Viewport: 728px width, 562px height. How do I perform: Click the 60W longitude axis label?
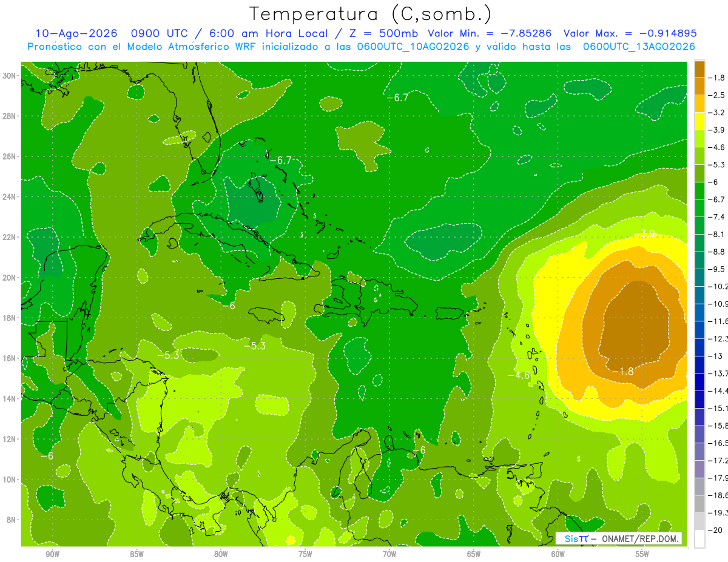(x=558, y=554)
